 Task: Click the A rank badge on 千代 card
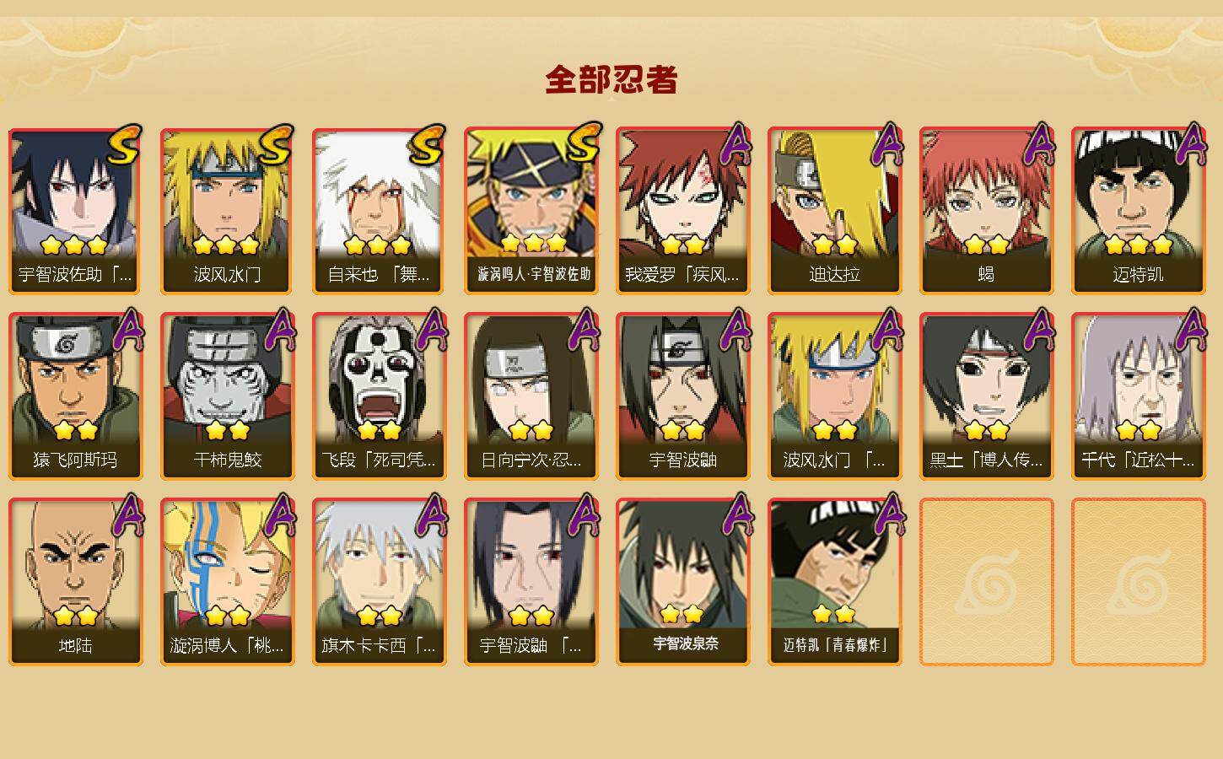(x=1192, y=329)
